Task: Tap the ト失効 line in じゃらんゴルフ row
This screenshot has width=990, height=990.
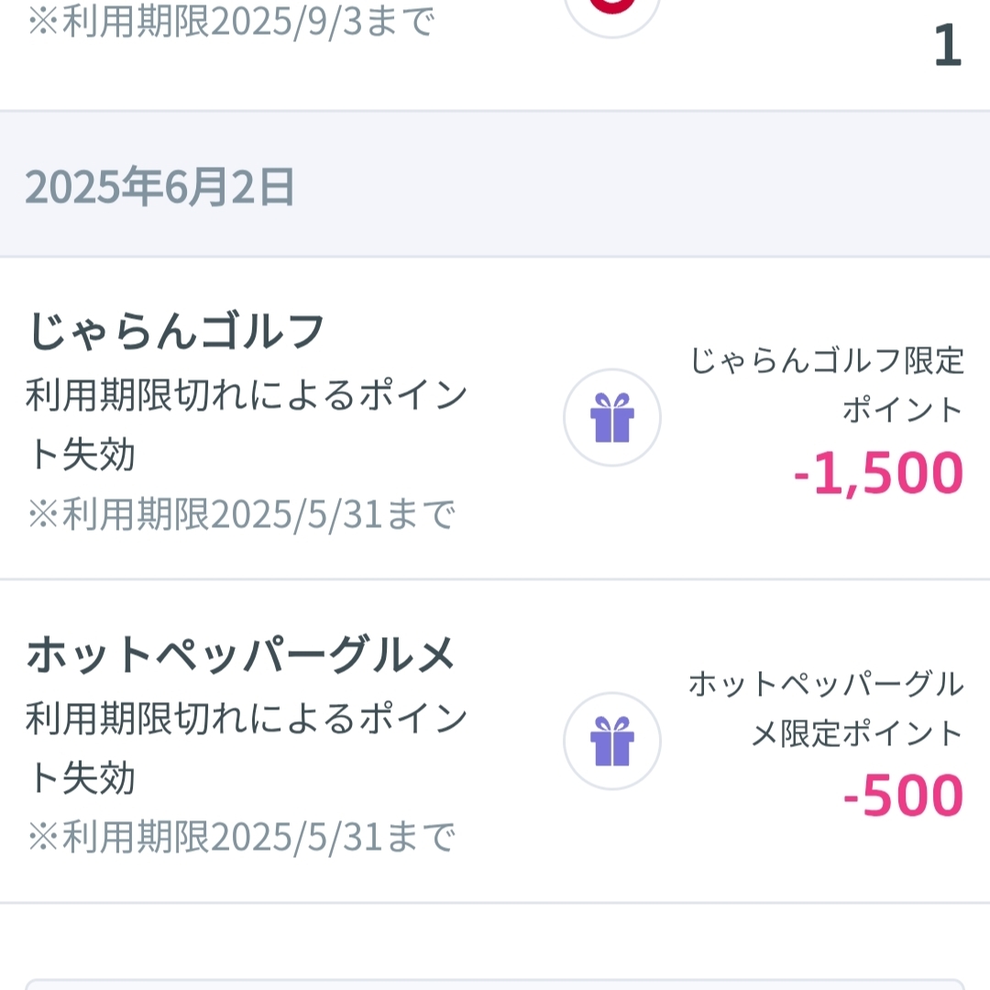Action: pos(81,455)
